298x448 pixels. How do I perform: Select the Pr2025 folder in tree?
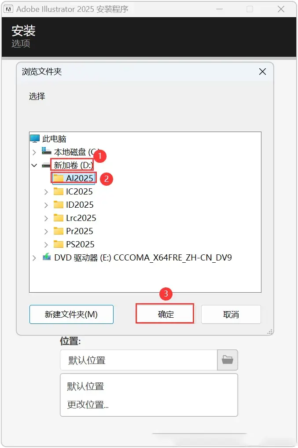[79, 231]
